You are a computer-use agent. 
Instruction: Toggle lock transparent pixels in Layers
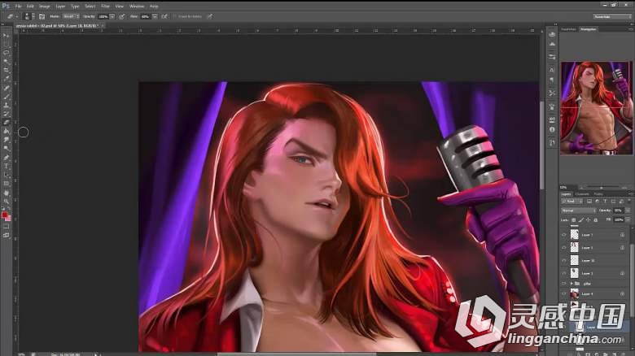(573, 219)
